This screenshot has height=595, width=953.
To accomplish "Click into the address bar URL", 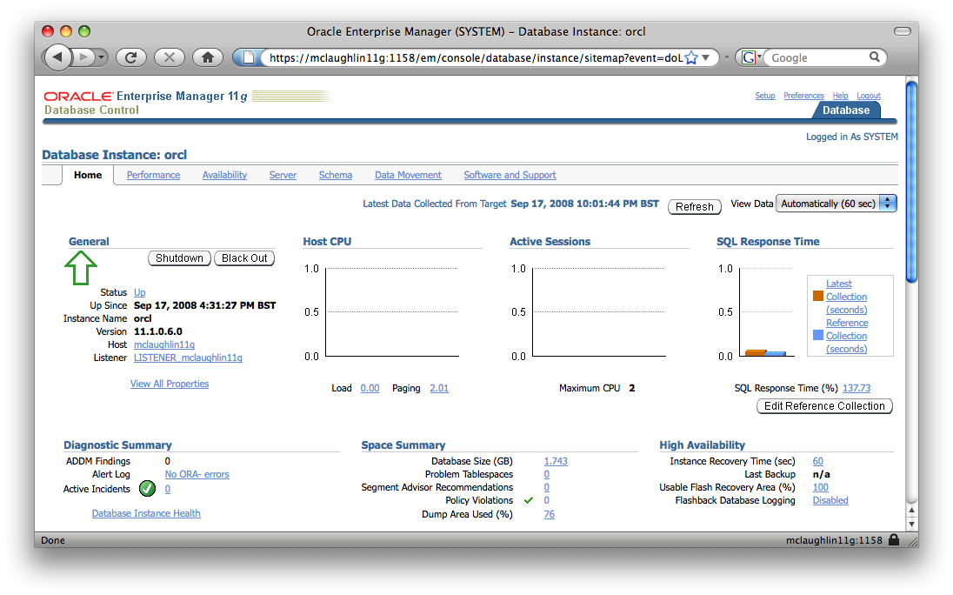I will coord(476,57).
